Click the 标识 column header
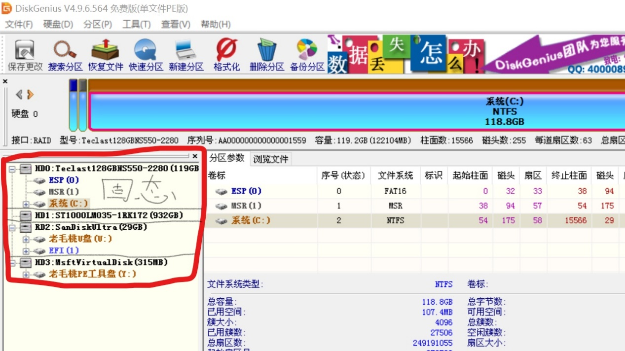The image size is (625, 351). (x=434, y=175)
